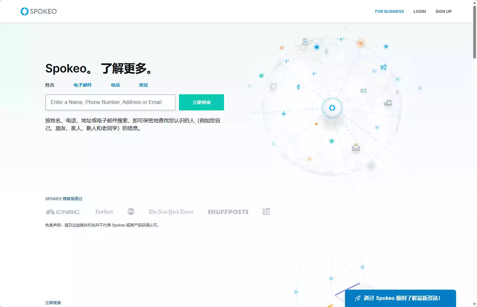Image resolution: width=477 pixels, height=307 pixels.
Task: Click the envelope icon on the globe
Action: pos(363,91)
